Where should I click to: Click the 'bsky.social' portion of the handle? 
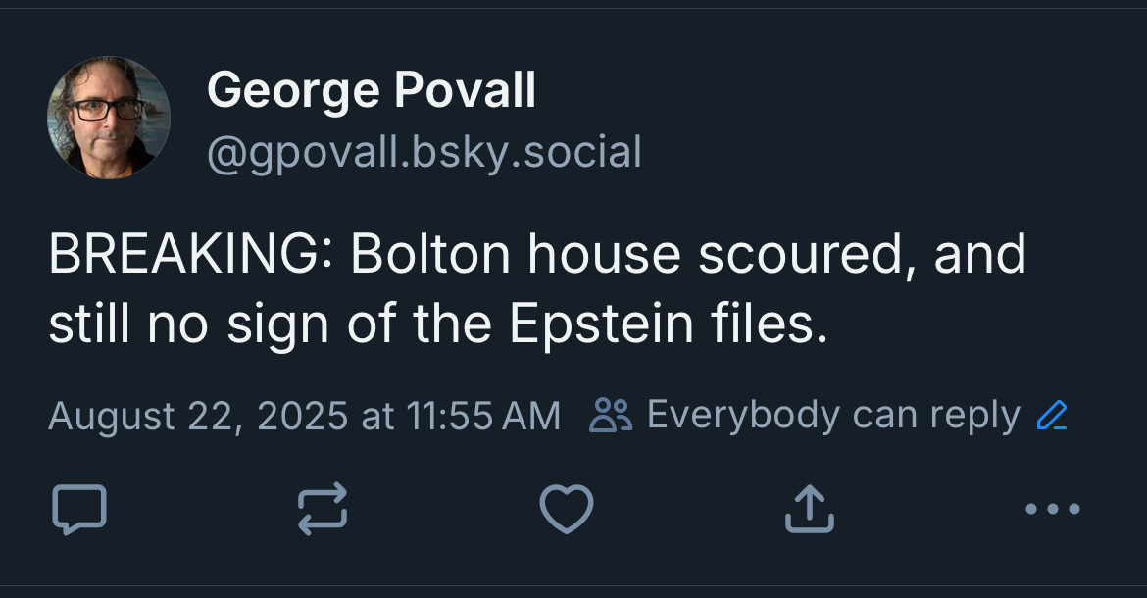(526, 152)
